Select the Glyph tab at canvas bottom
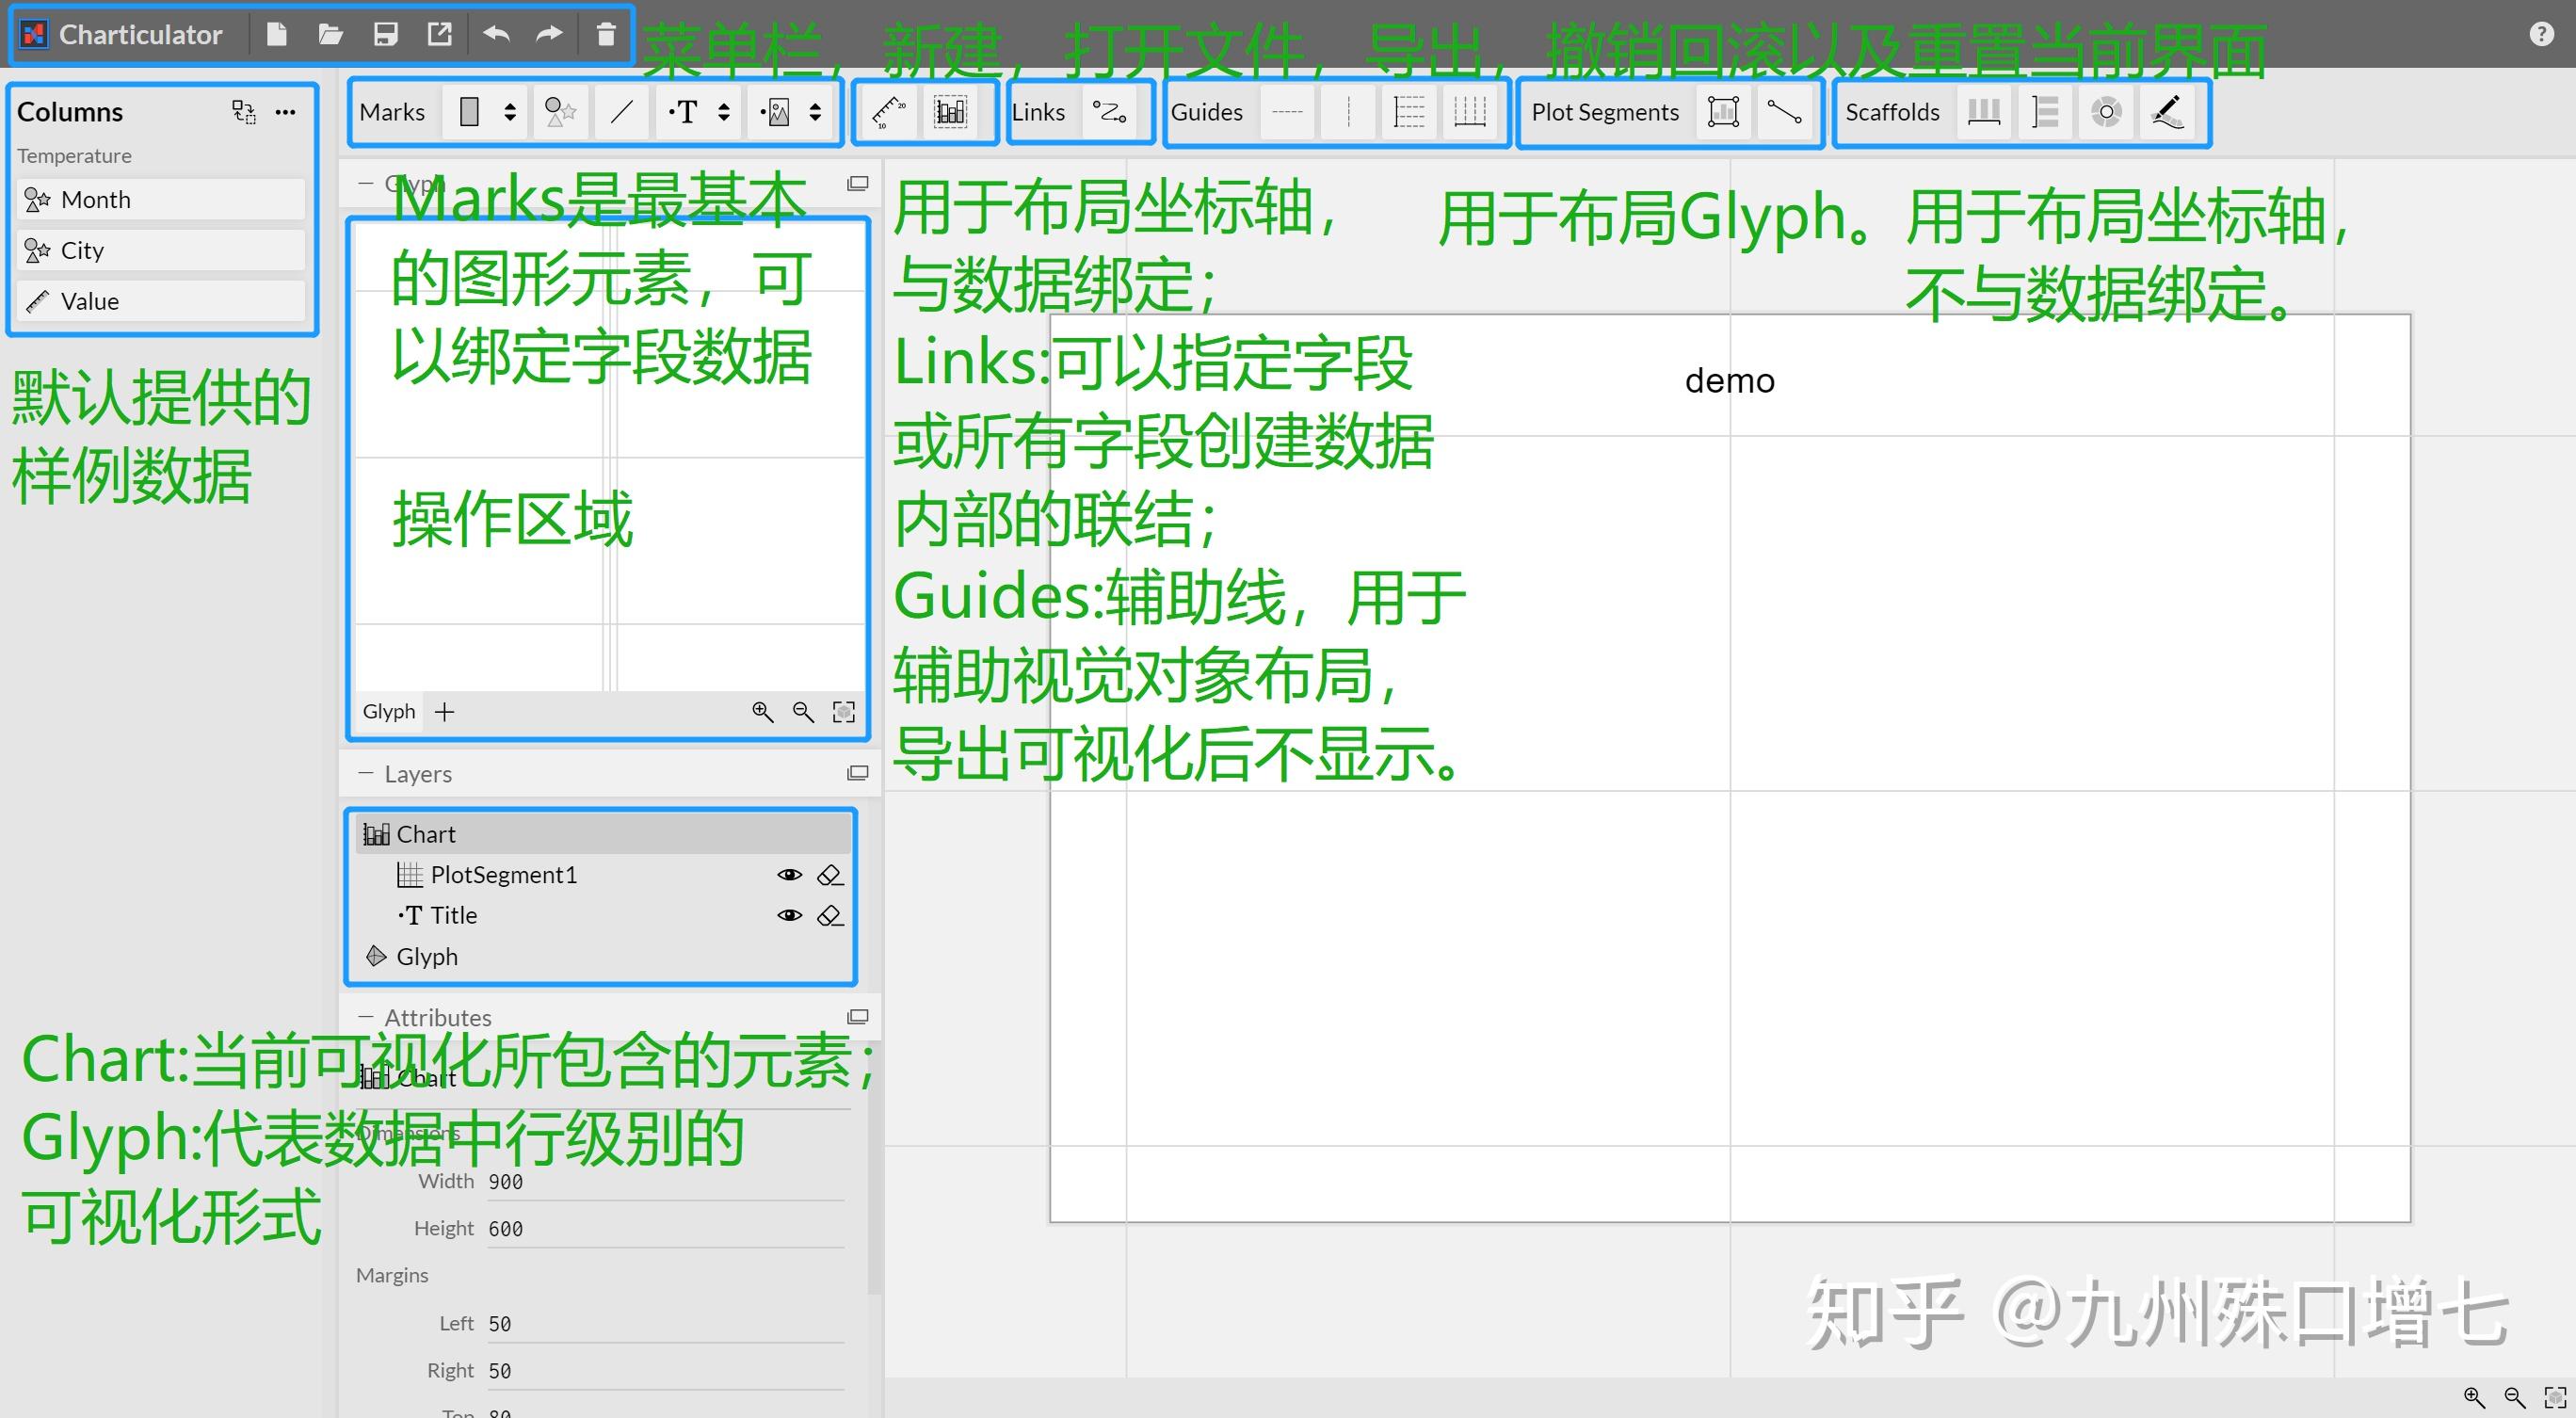This screenshot has height=1418, width=2576. coord(388,711)
